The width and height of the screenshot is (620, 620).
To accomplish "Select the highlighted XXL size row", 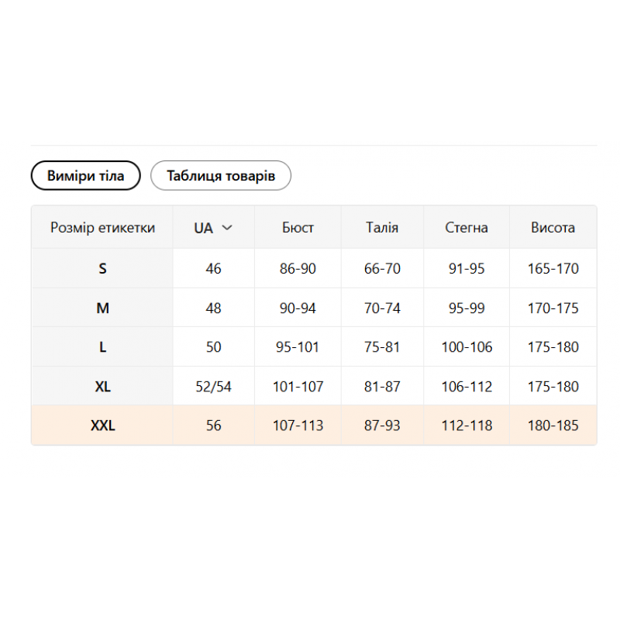I will pyautogui.click(x=314, y=425).
